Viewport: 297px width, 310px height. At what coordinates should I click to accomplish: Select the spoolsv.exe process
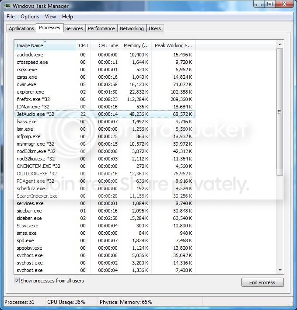105,248
